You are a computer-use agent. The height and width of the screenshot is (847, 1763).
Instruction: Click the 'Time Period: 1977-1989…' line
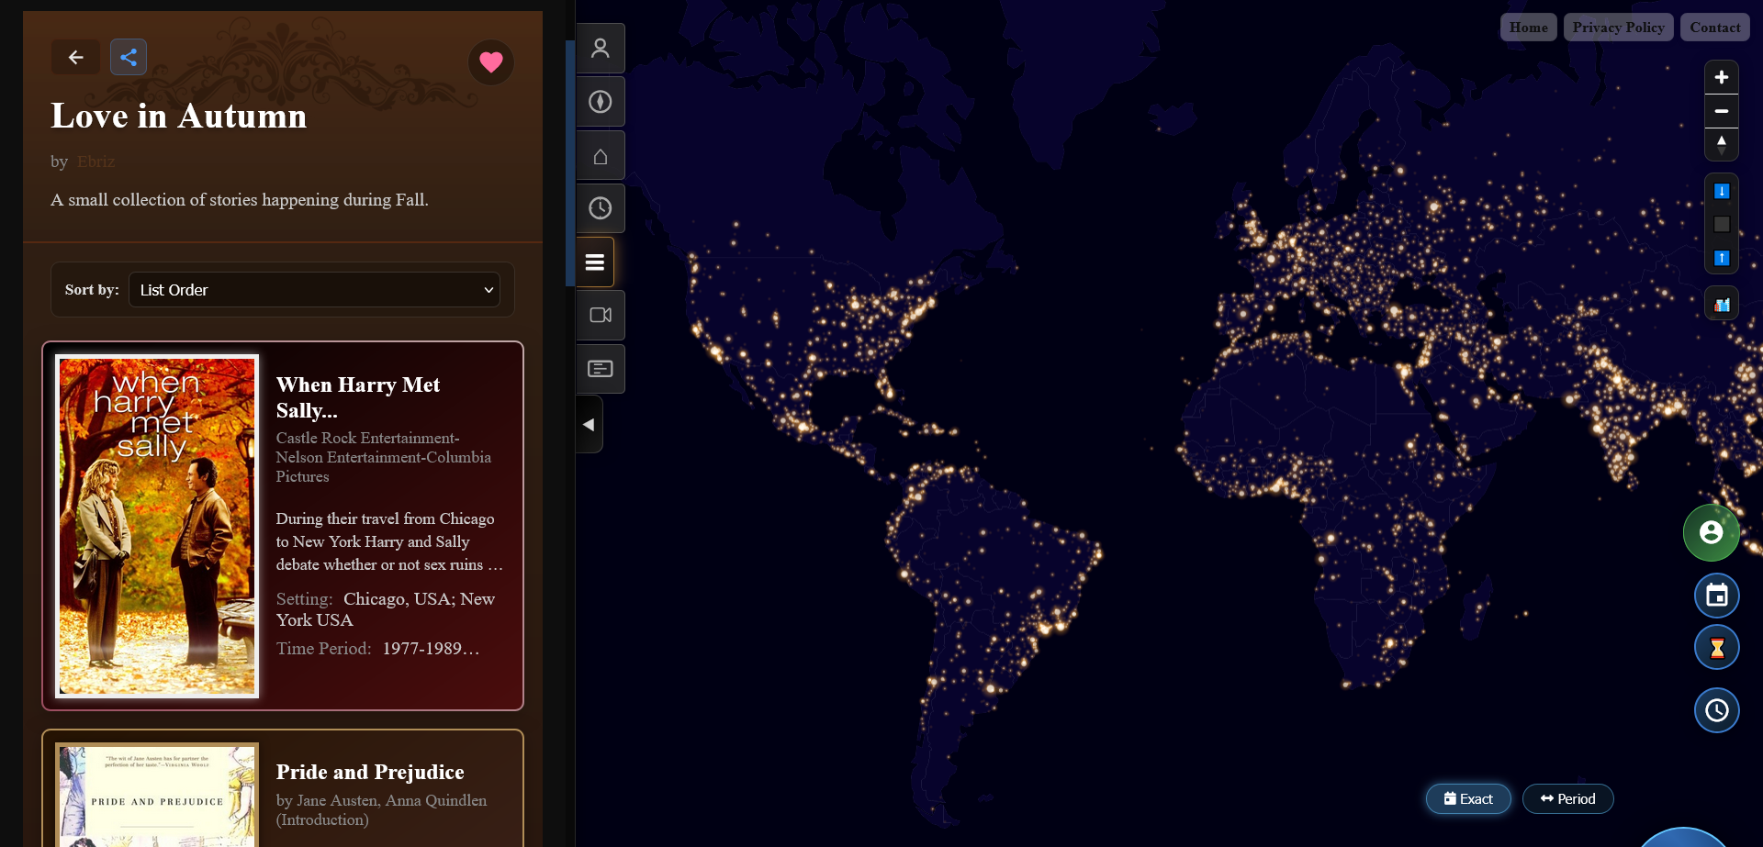click(x=378, y=649)
